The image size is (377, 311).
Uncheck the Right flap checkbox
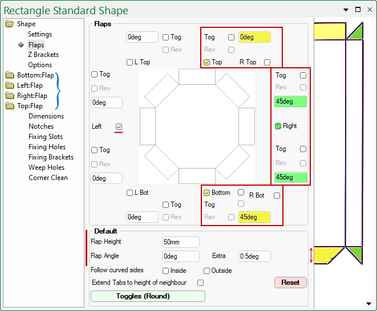[x=278, y=126]
